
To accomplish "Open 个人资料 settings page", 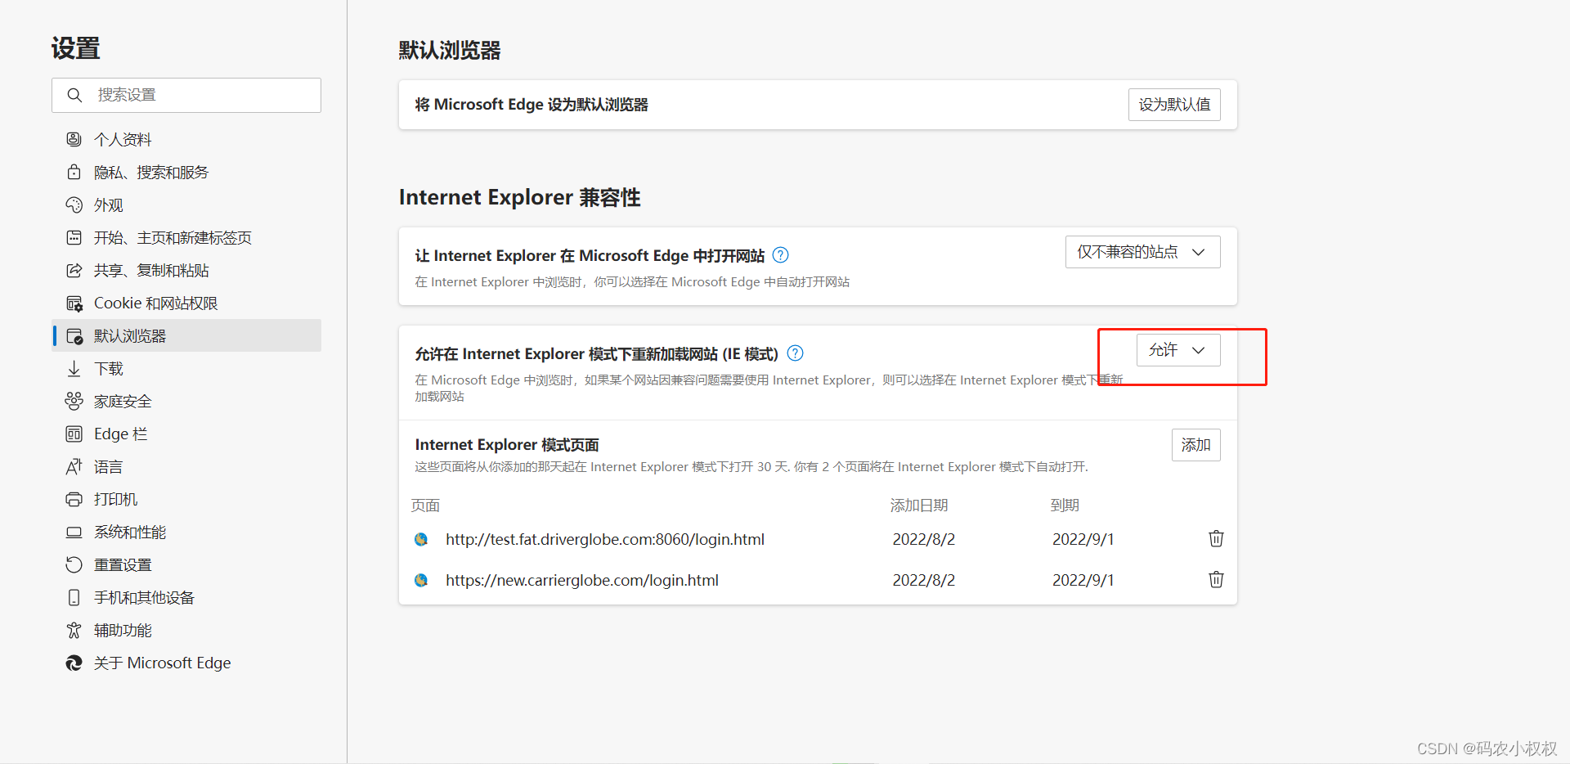I will point(186,139).
